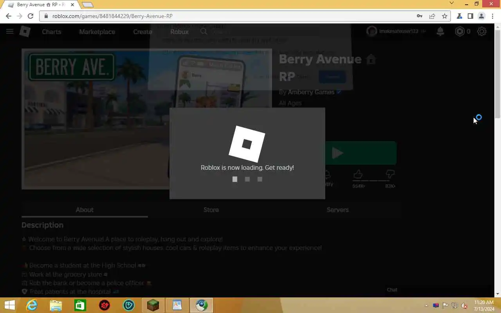Screen dimensions: 501x313
Task: Click the Notify bell under Play
Action: tap(328, 175)
